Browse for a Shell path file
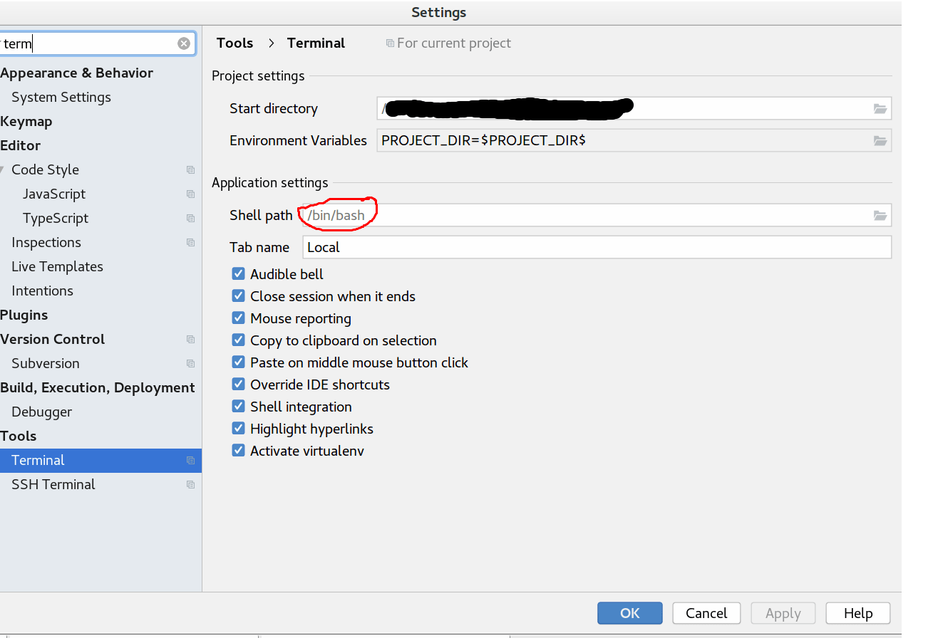Viewport: 928px width, 638px height. click(x=880, y=215)
